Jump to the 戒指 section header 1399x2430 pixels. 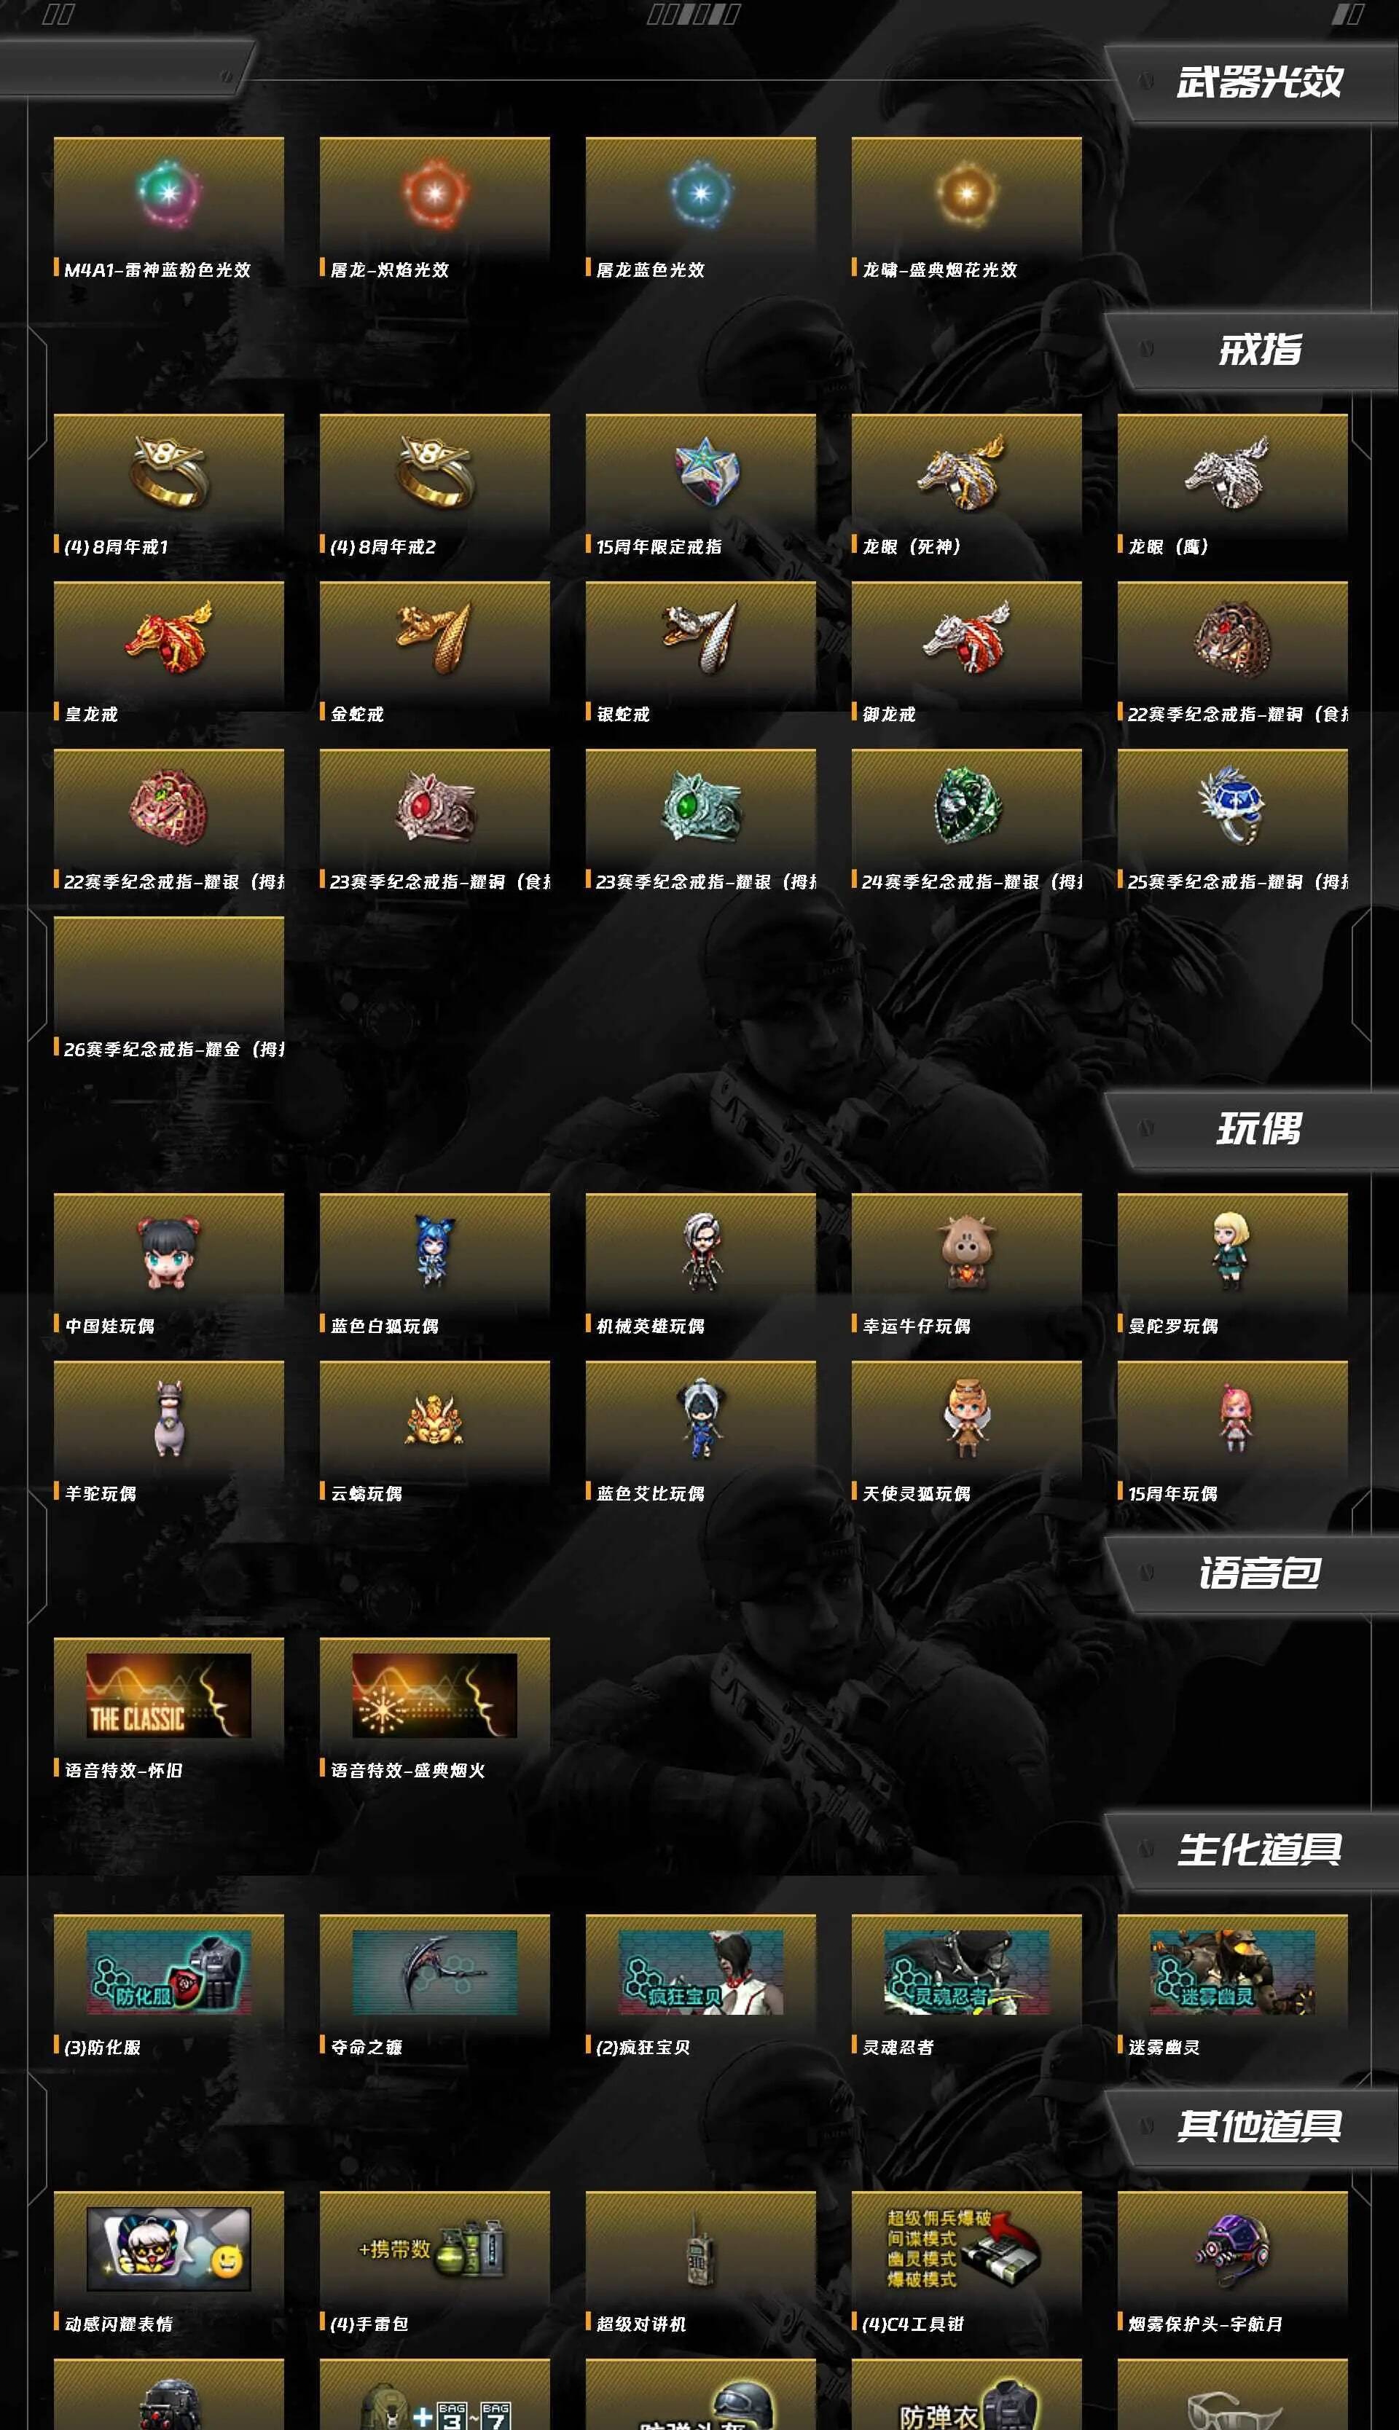(1260, 350)
